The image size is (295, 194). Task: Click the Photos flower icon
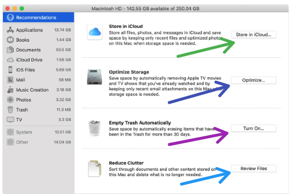pyautogui.click(x=10, y=100)
